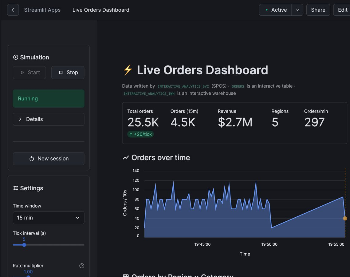Click the INTERACTIVE_ANALYTICS_IWH code label
The height and width of the screenshot is (277, 350).
[149, 93]
